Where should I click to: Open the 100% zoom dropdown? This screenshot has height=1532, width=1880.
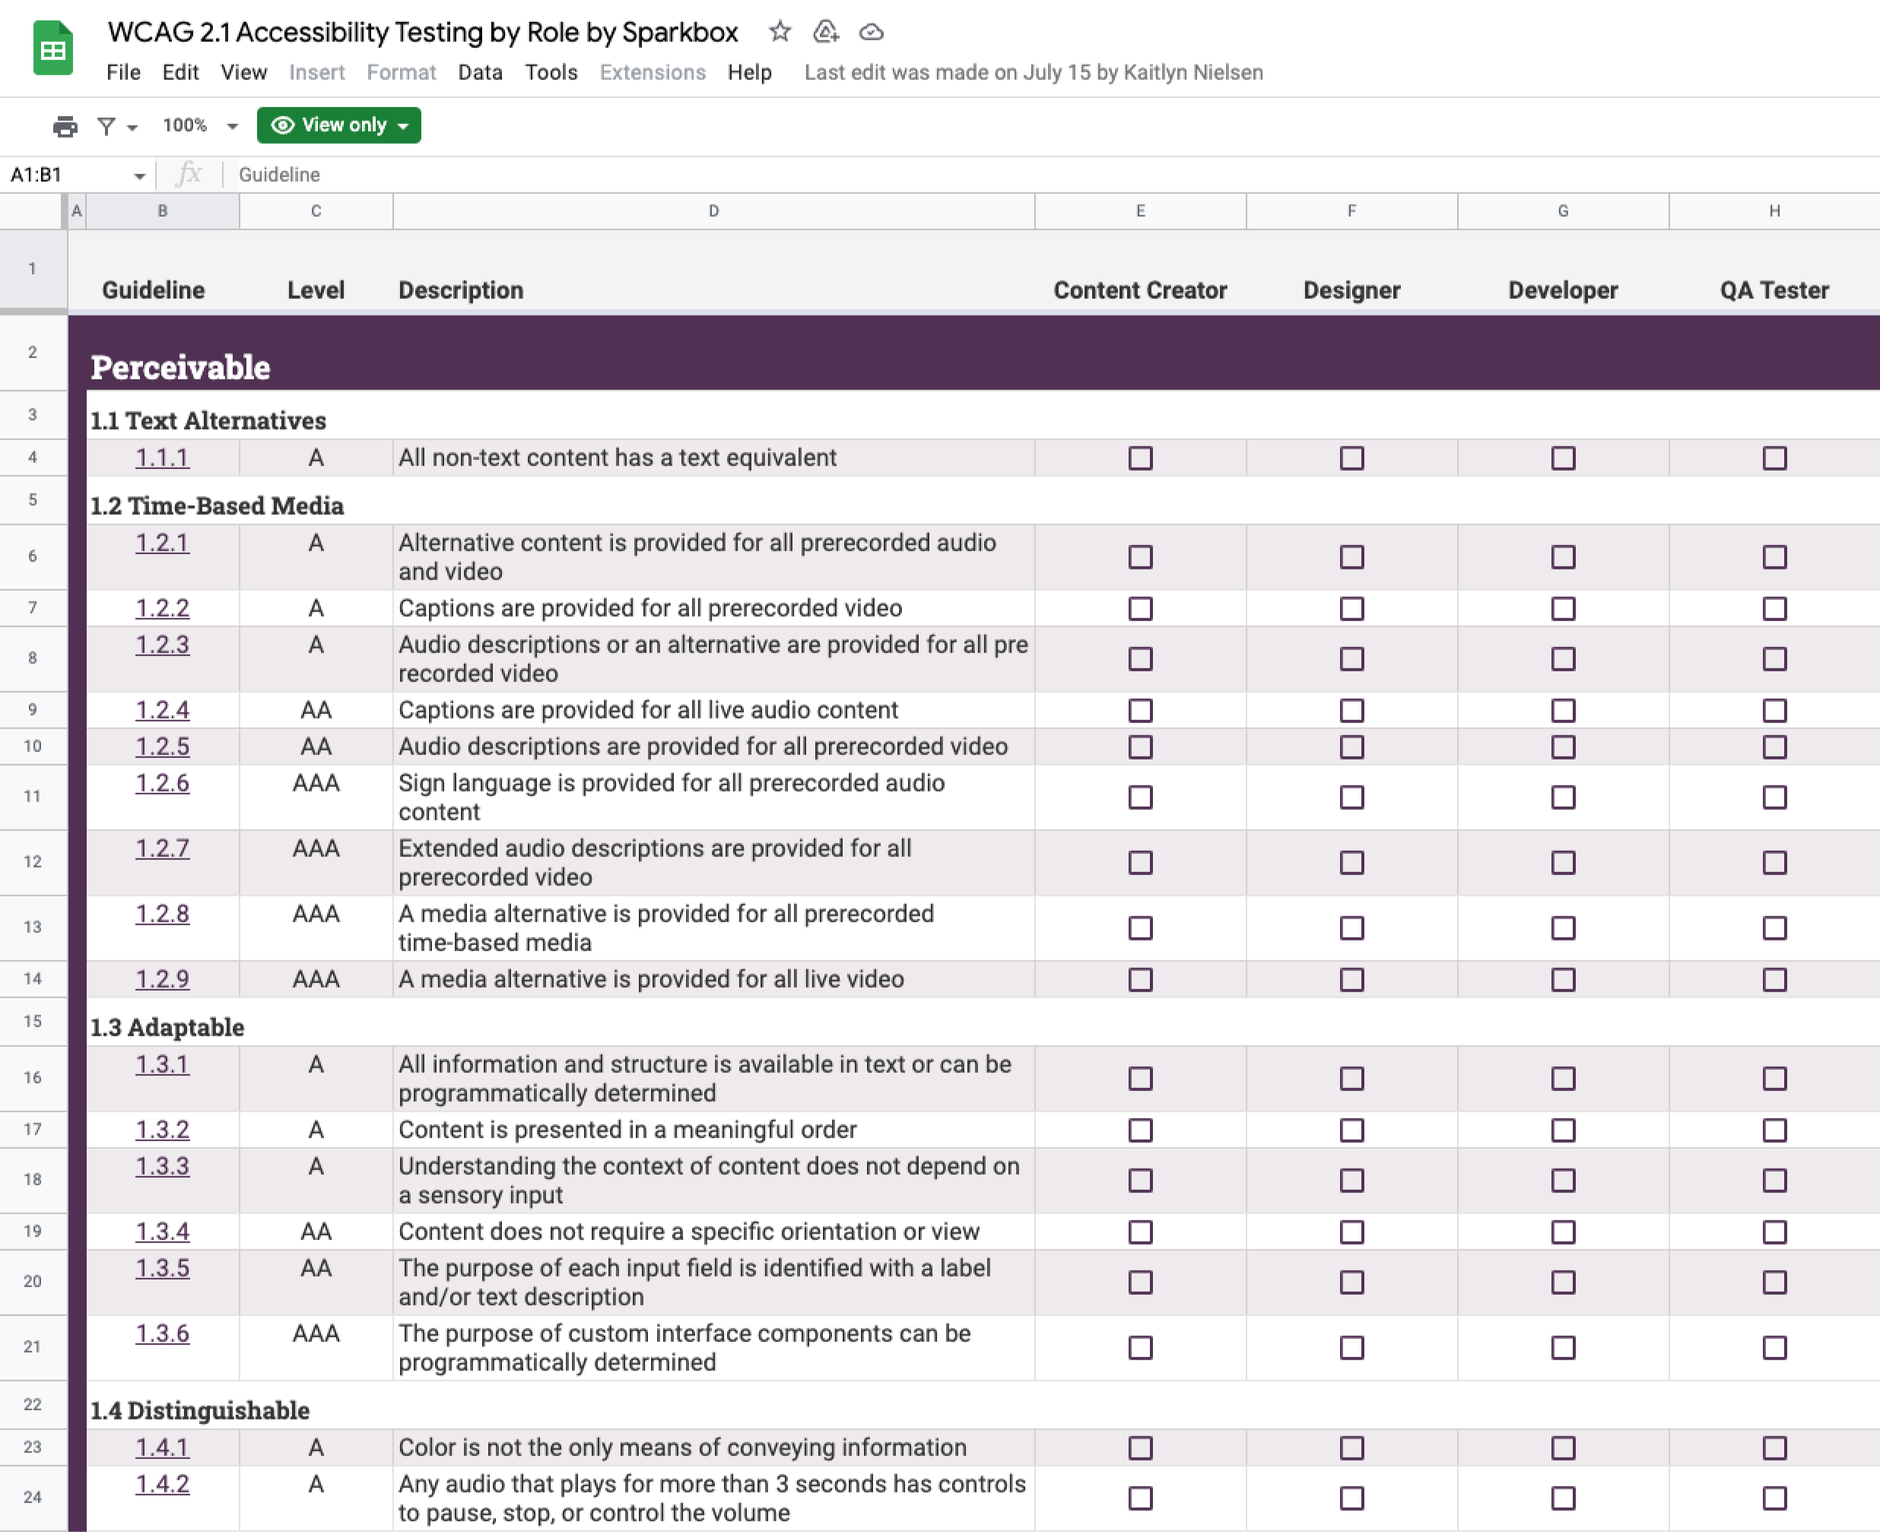point(232,125)
